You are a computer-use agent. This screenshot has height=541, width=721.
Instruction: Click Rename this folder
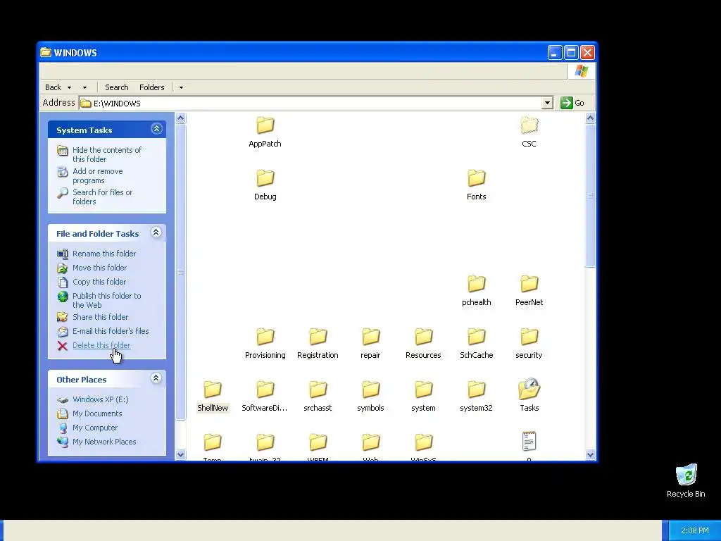(x=104, y=254)
